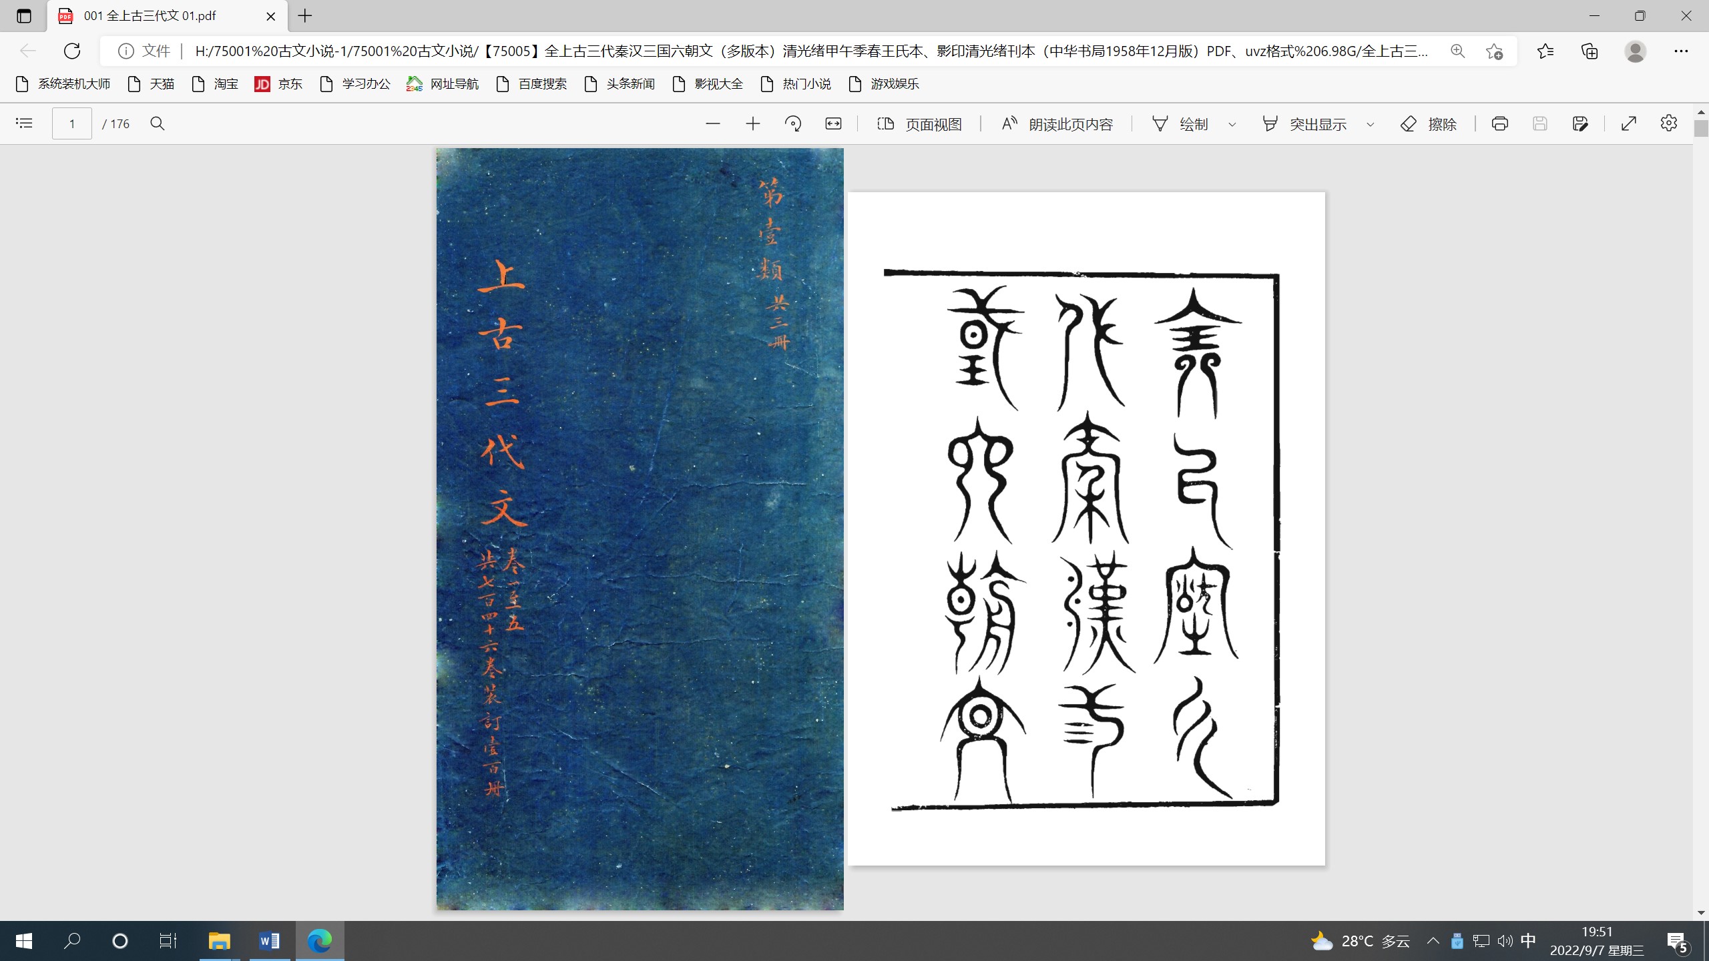This screenshot has width=1709, height=961.
Task: Open File Explorer from the taskbar
Action: 219,941
